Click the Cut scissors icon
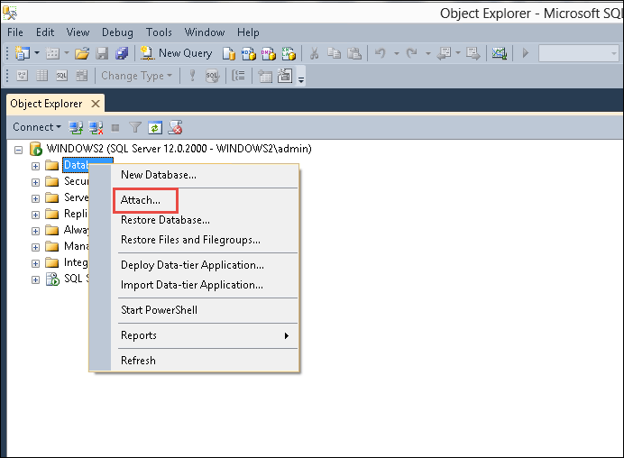 [315, 53]
